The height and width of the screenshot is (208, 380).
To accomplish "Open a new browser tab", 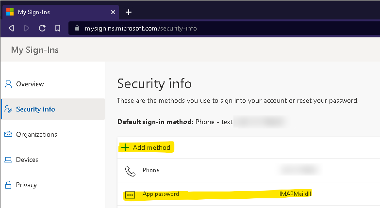I will click(x=129, y=12).
